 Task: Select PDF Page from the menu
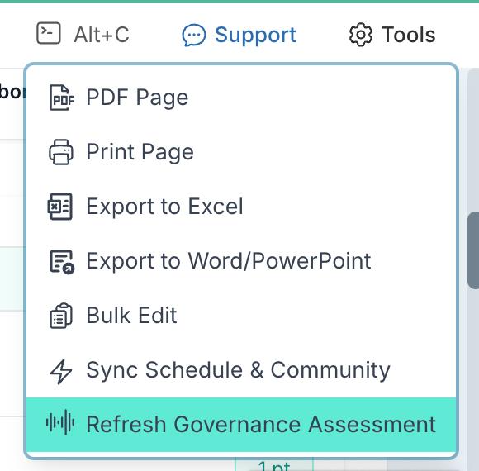241,98
